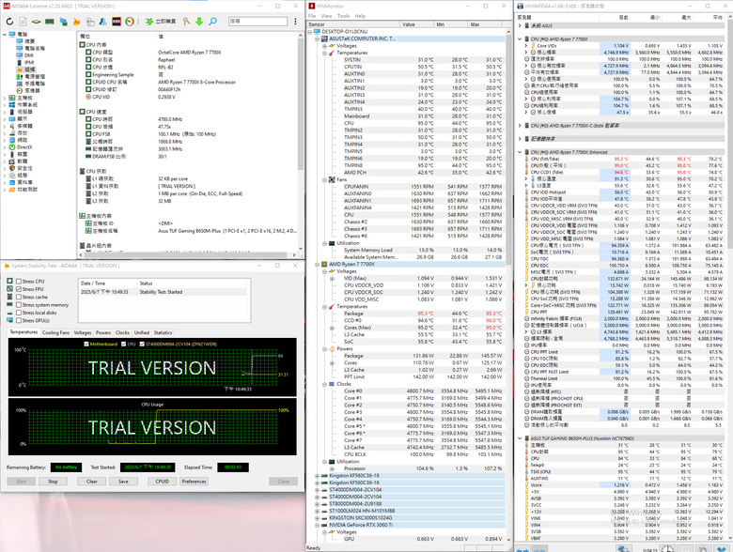This screenshot has width=733, height=552.
Task: Enable the Stress cache checkbox
Action: point(19,297)
